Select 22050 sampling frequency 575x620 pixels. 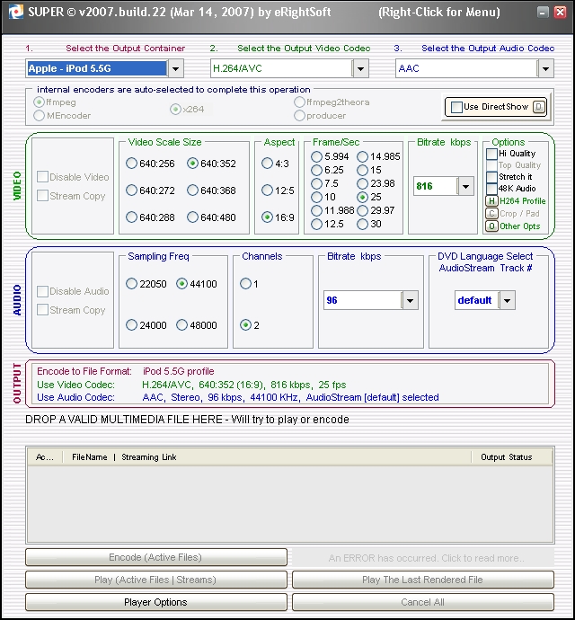tap(131, 284)
